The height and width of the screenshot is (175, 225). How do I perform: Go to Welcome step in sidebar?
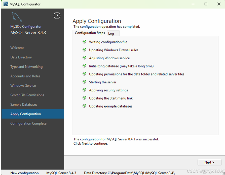click(x=17, y=48)
